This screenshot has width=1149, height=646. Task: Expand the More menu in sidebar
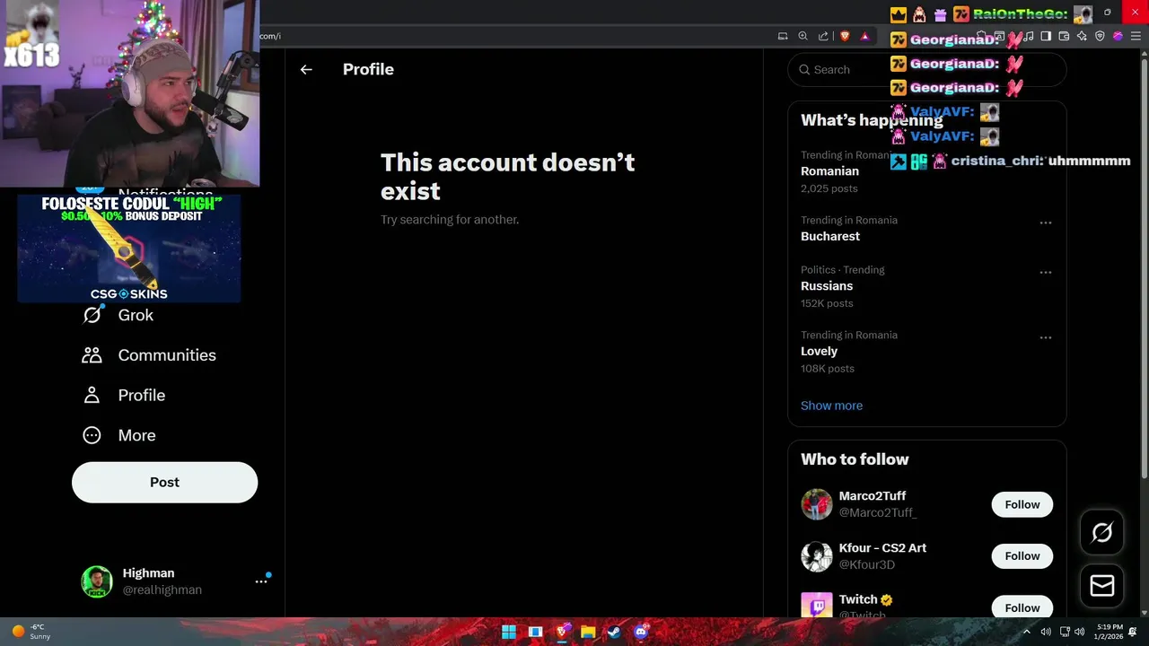[x=118, y=435]
